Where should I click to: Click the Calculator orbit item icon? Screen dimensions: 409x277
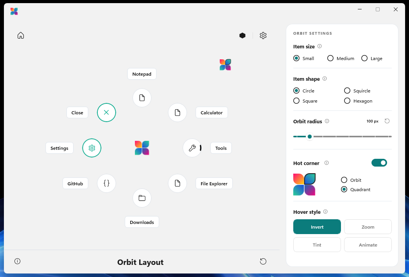tap(178, 112)
